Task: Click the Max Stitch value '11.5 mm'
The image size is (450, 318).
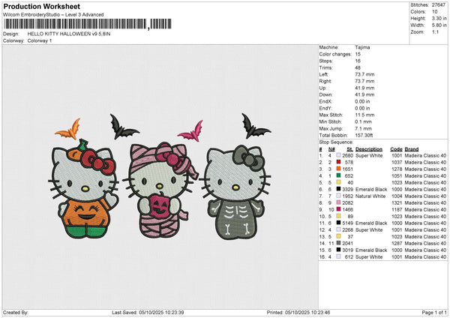Action: pyautogui.click(x=364, y=115)
